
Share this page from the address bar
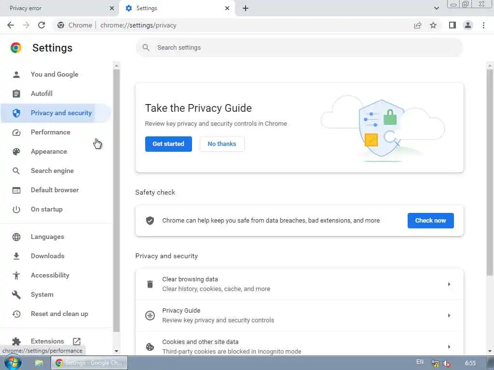click(x=418, y=25)
